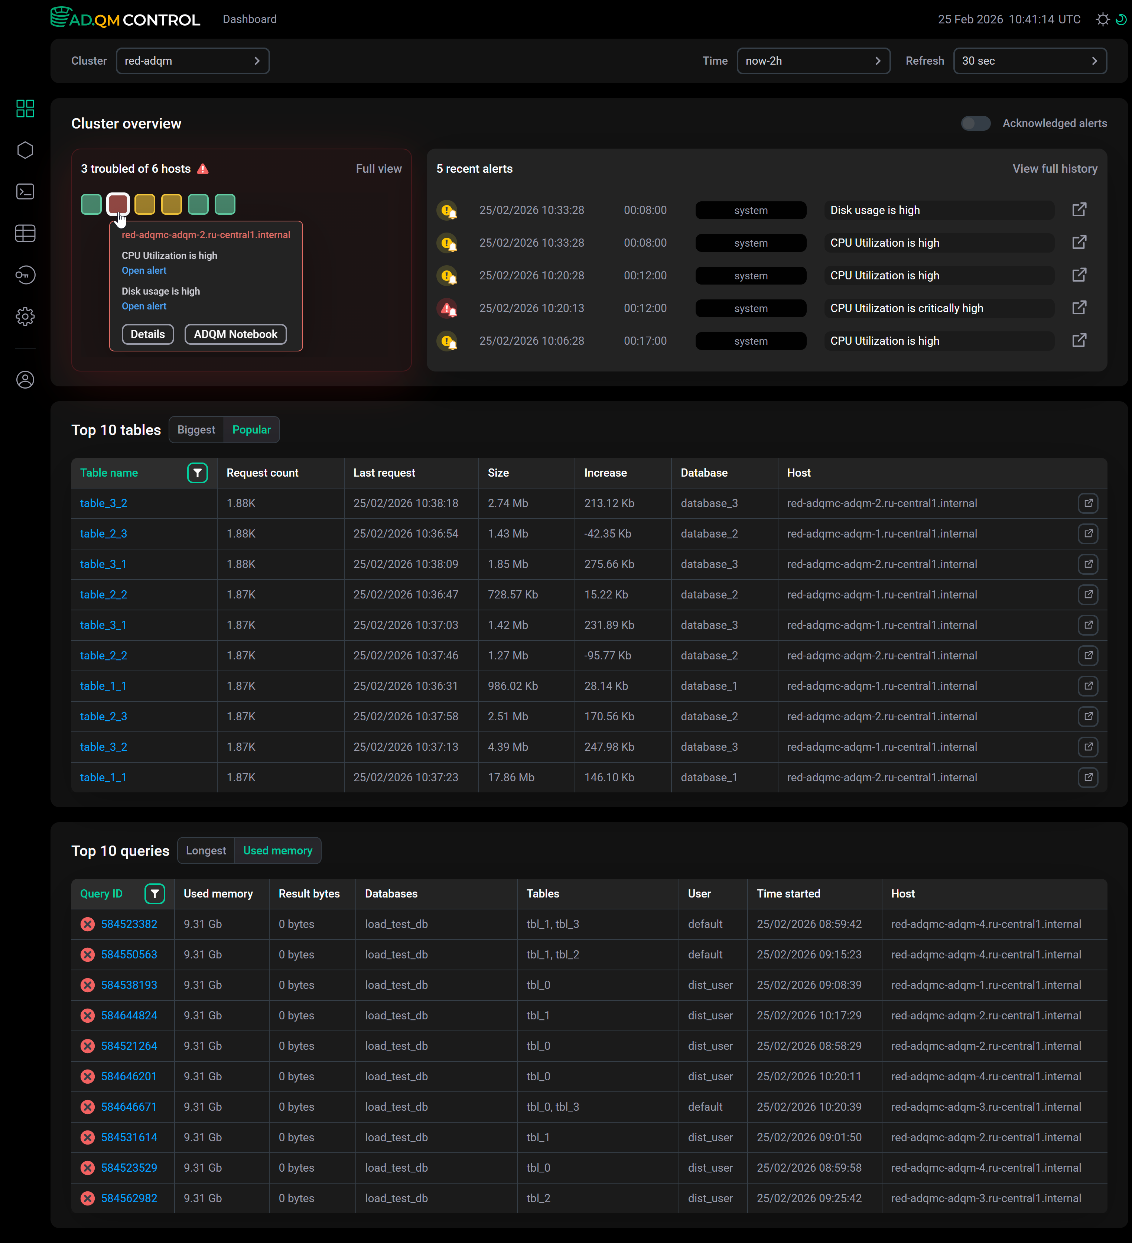Open the Refresh 30 sec dropdown
Image resolution: width=1132 pixels, height=1243 pixels.
point(1029,61)
